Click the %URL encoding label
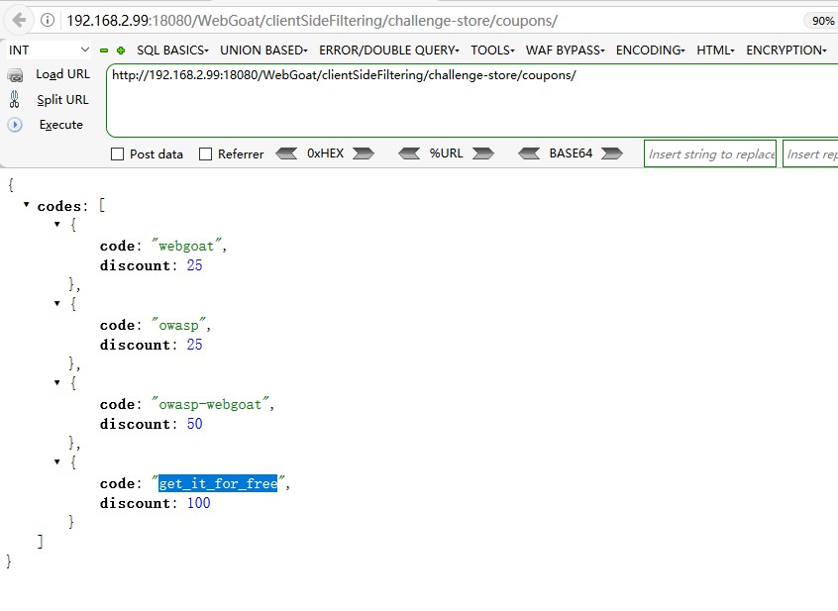Image resolution: width=838 pixels, height=611 pixels. [447, 153]
